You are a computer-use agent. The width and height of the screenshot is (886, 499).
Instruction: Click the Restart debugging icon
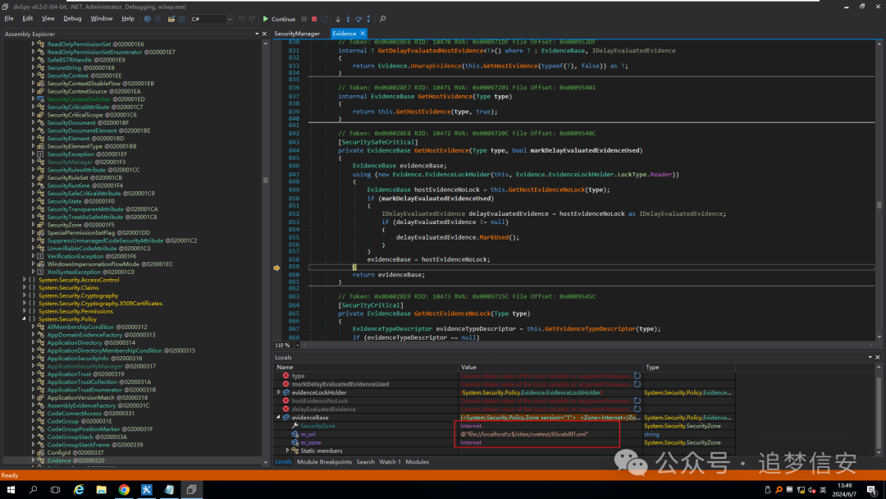pos(325,19)
